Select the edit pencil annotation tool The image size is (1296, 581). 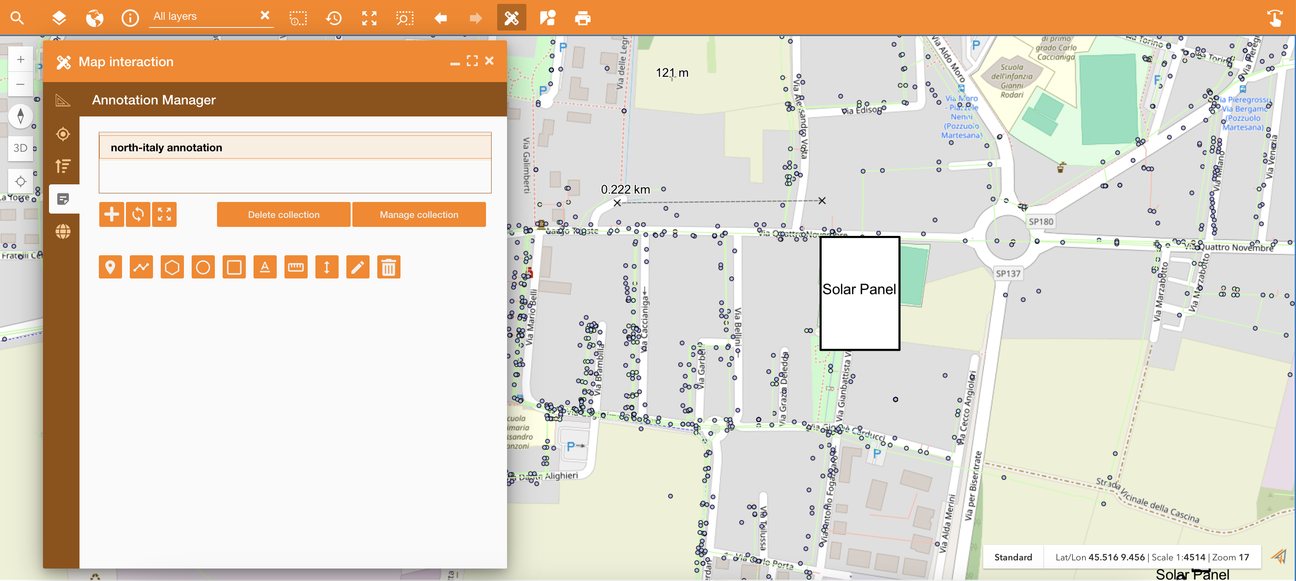358,267
